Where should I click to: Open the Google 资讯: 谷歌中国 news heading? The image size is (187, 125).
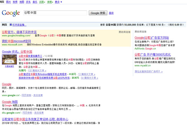(x=17, y=52)
